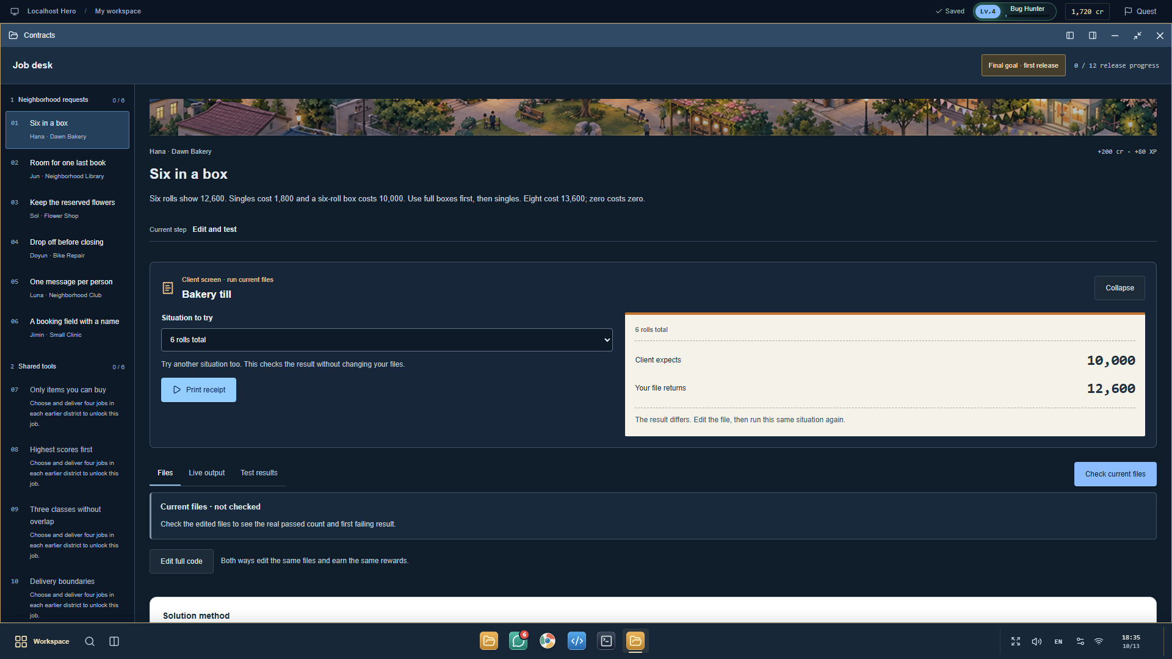Select locked job 09 Three classes without overlap
1172x659 pixels.
tap(67, 532)
